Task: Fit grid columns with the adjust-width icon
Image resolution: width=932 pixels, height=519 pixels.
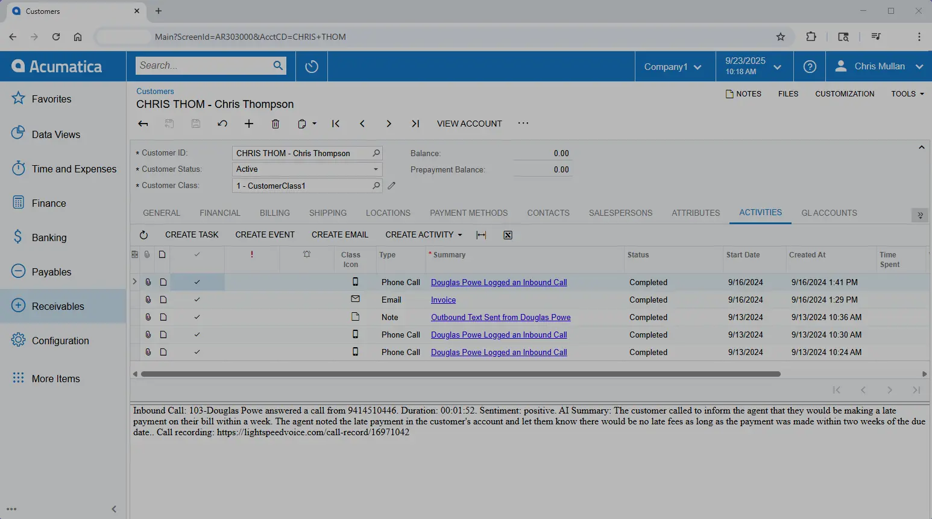Action: (x=481, y=234)
